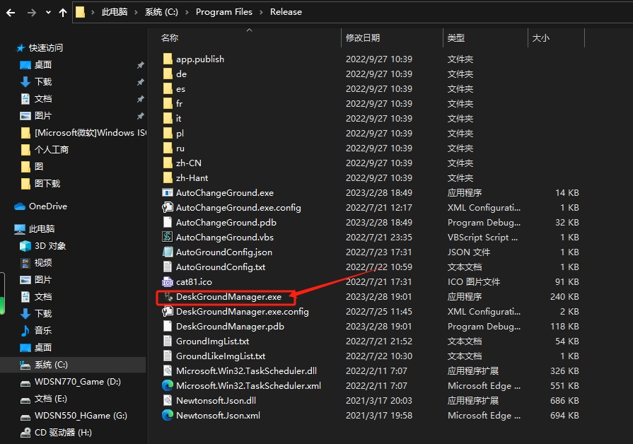Navigate to 此电脑 breadcrumb
633x444 pixels.
pos(115,12)
